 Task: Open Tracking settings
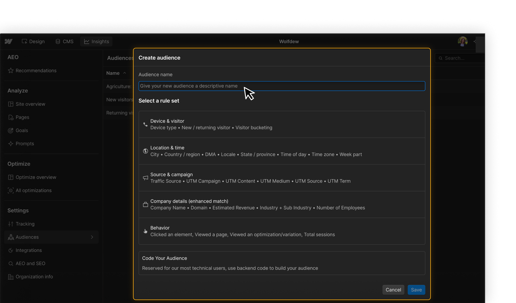click(51, 224)
